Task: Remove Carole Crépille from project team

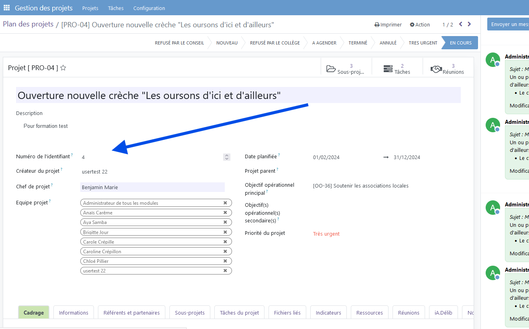Action: pyautogui.click(x=225, y=242)
